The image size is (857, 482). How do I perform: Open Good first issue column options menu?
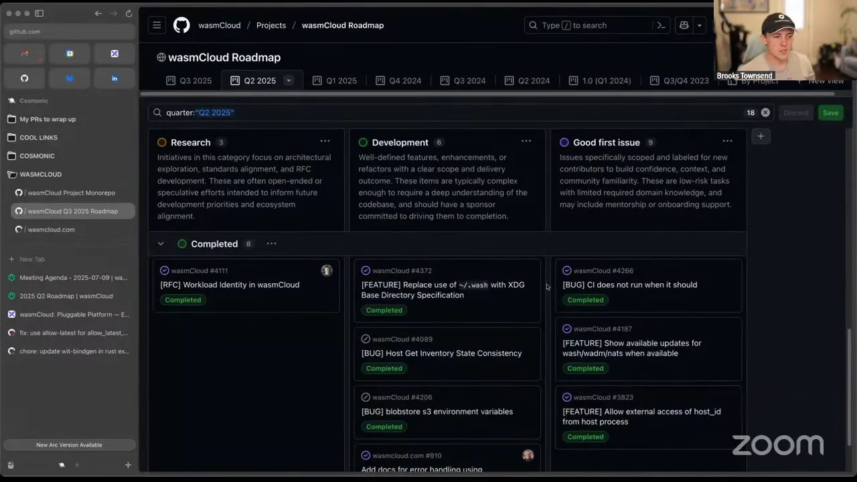tap(727, 141)
